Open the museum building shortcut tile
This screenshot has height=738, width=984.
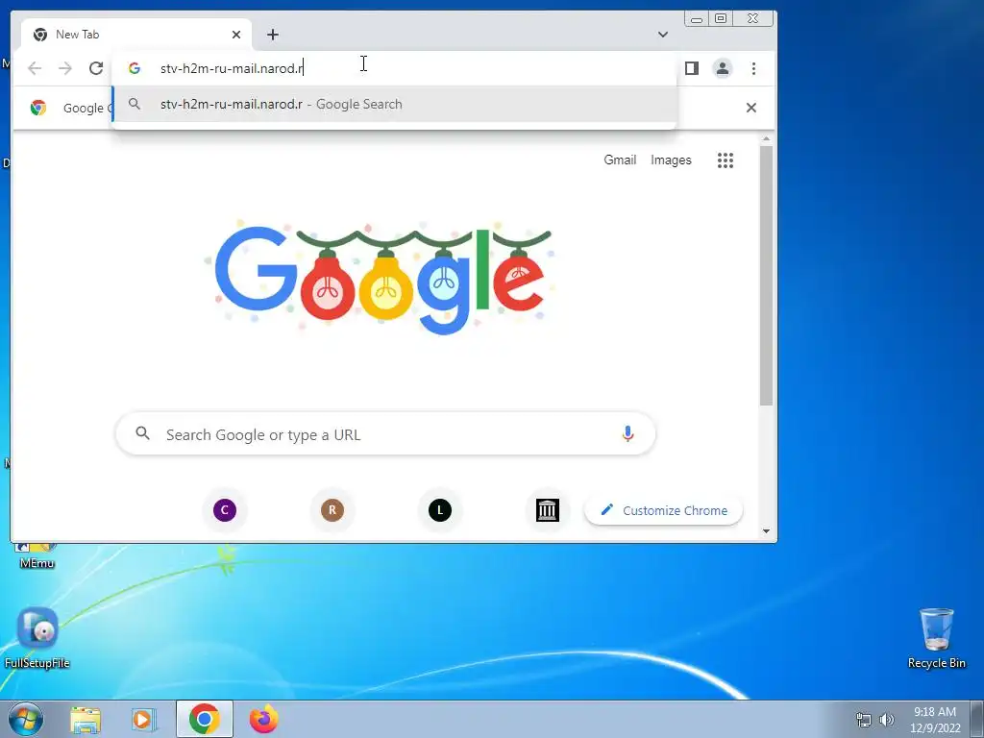pos(547,510)
